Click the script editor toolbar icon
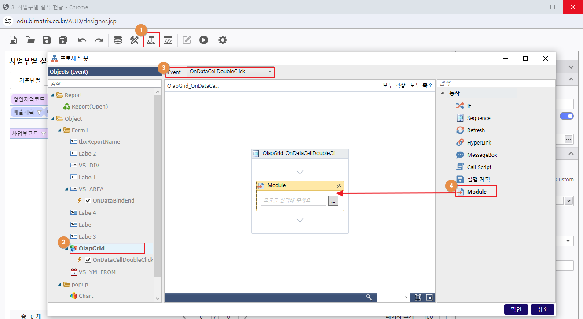 (x=168, y=40)
